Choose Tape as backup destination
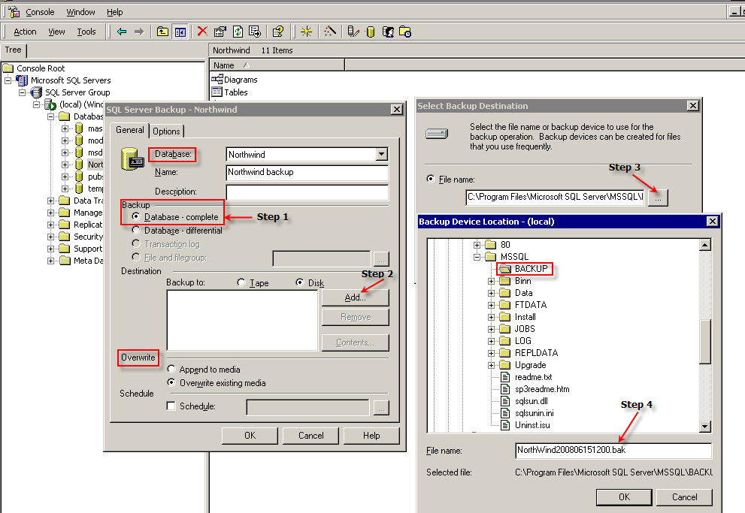745x513 pixels. coord(241,282)
